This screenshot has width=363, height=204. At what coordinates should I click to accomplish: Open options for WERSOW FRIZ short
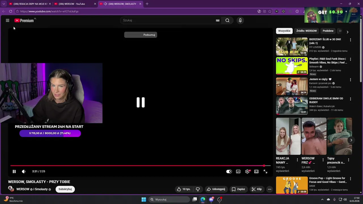pos(323,160)
